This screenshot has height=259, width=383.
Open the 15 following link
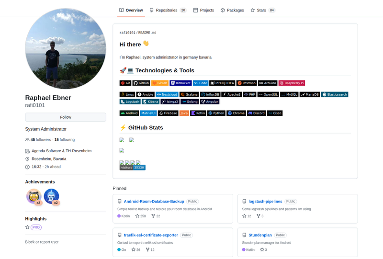click(x=65, y=140)
